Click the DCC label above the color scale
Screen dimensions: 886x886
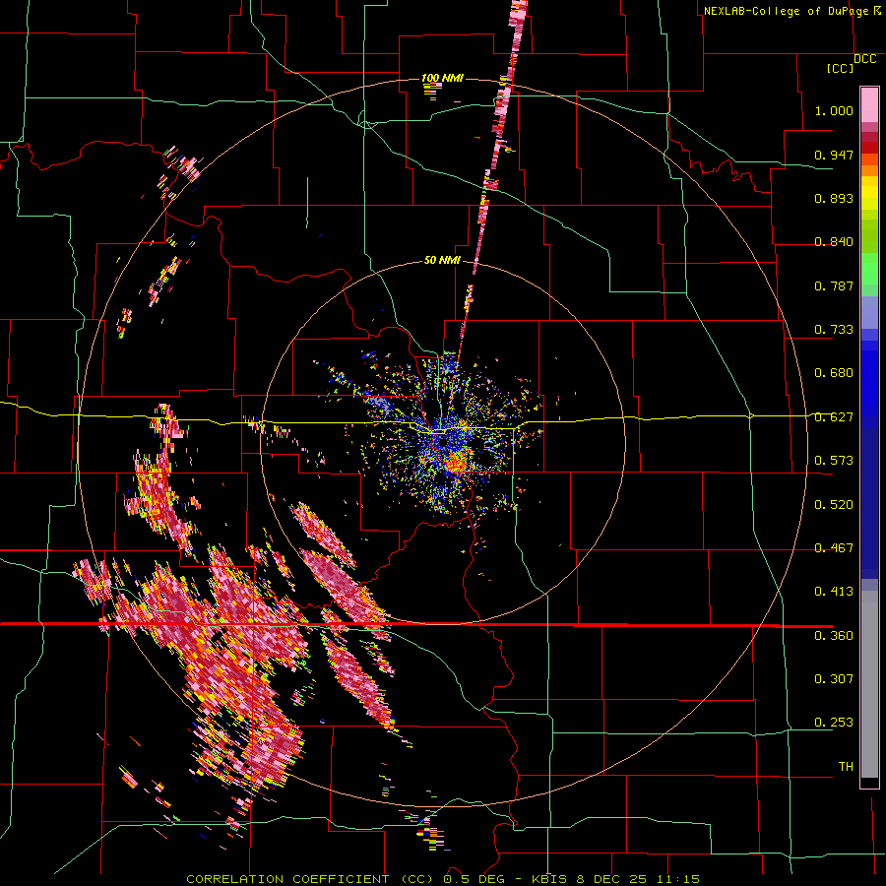tap(864, 59)
